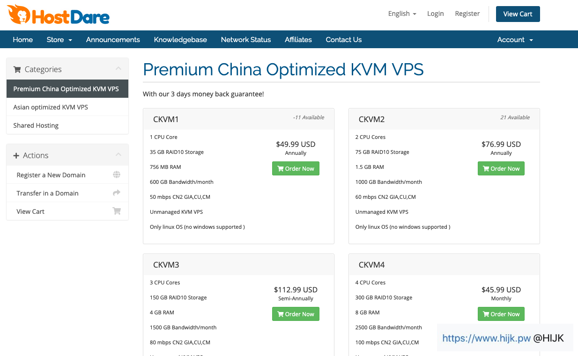Open the Account dropdown menu
Viewport: 578px width, 356px height.
pos(515,40)
